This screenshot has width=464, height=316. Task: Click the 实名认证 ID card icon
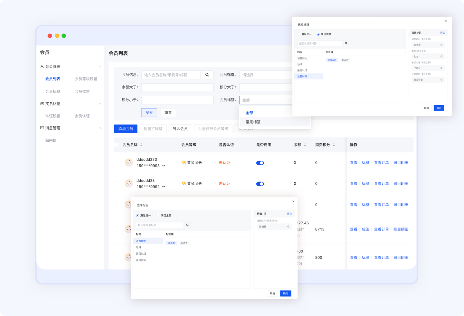42,104
